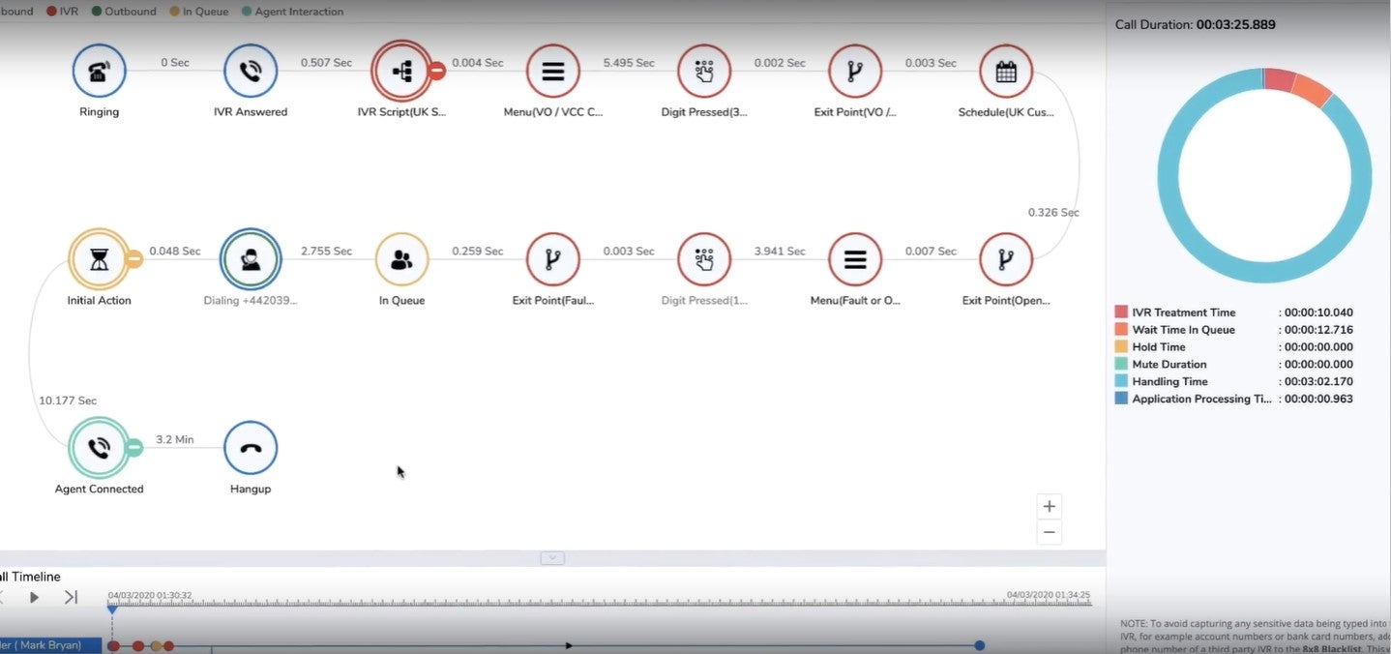Screen dimensions: 1391x654
Task: Play the call timeline
Action: coord(34,597)
